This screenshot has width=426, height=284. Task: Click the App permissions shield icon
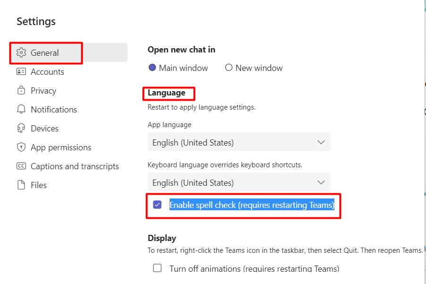(x=21, y=147)
